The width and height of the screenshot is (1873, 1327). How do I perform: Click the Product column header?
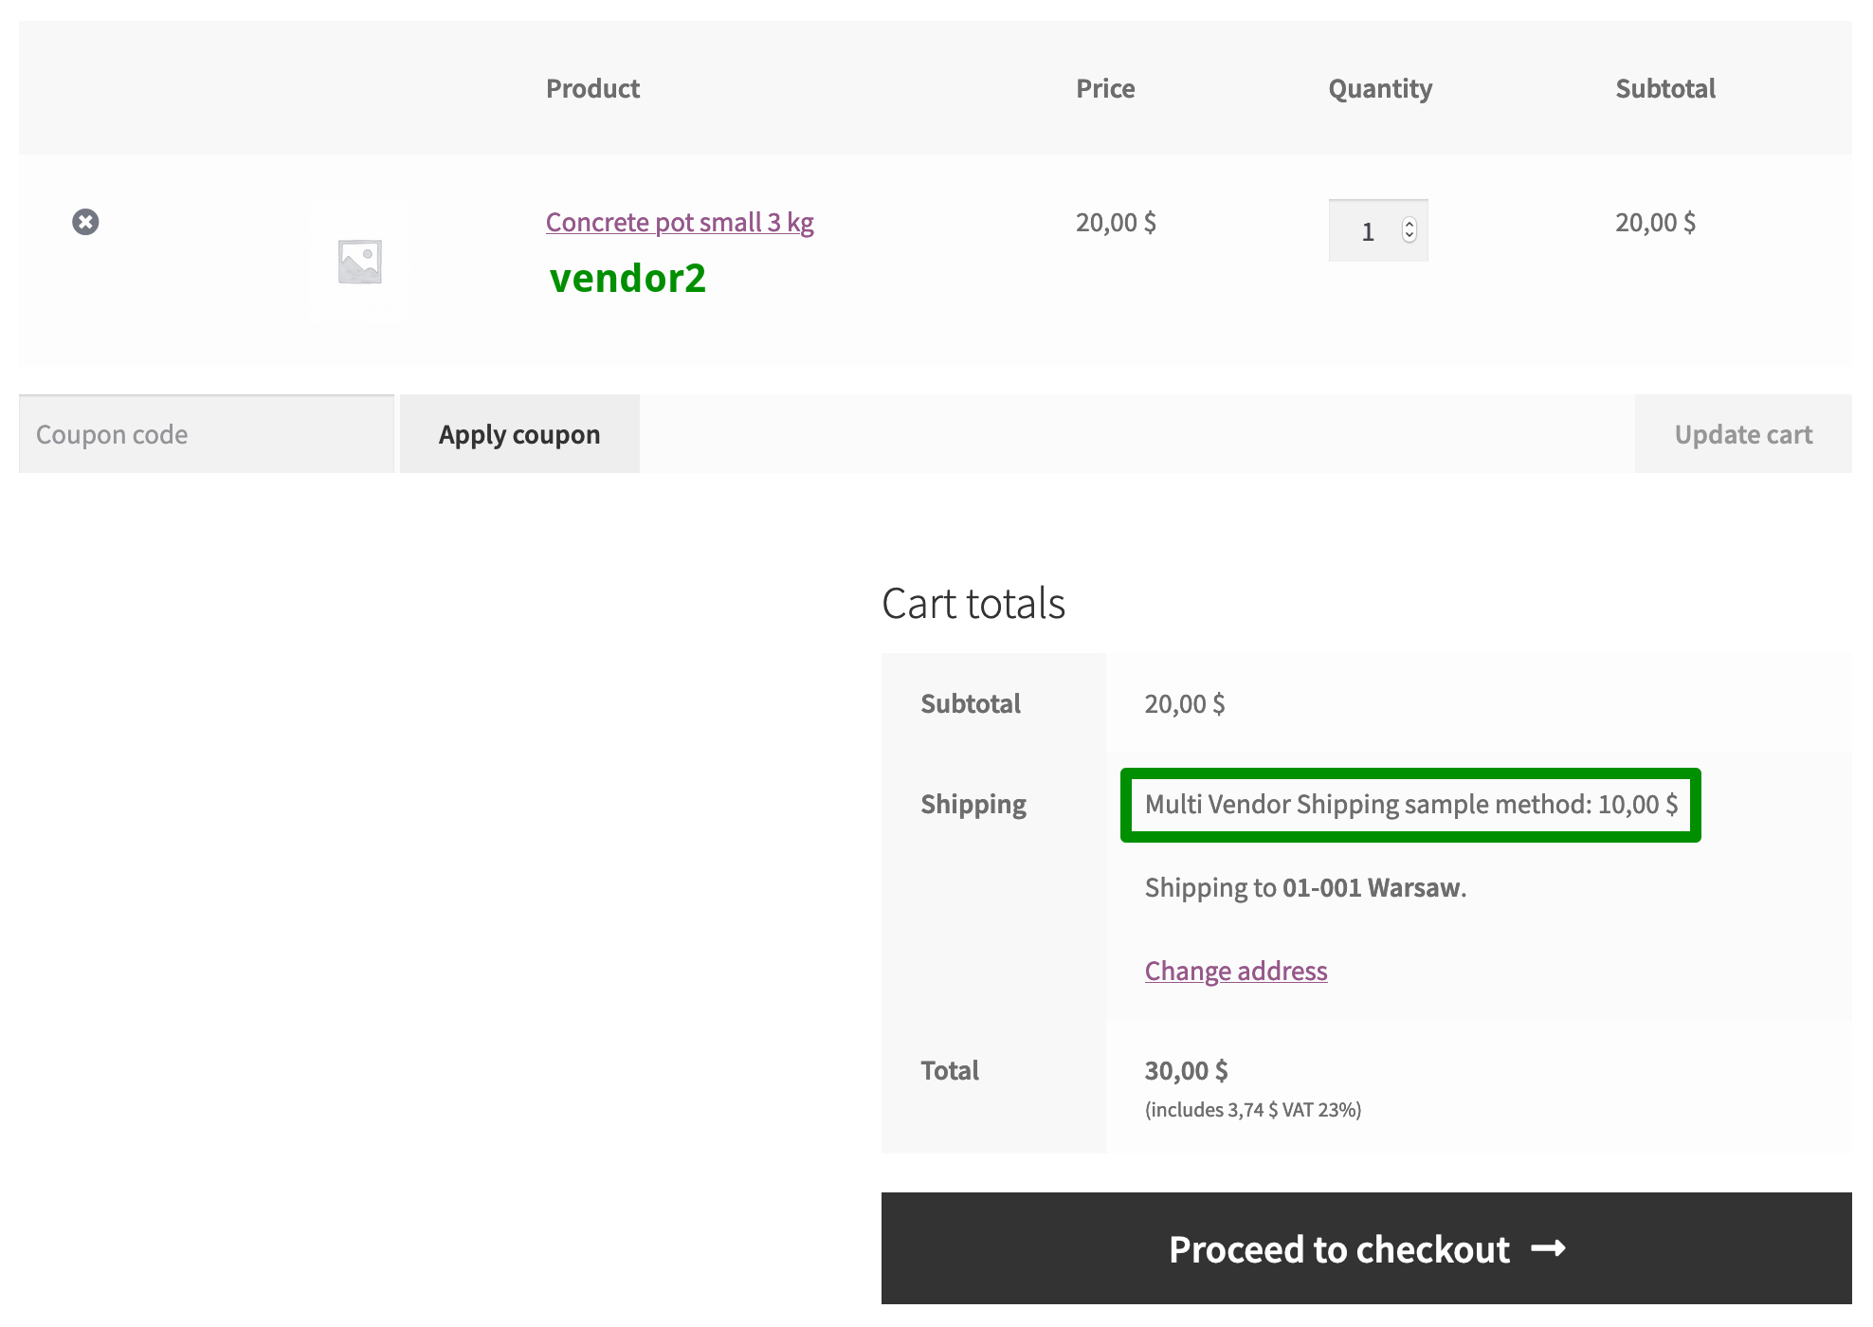click(592, 87)
